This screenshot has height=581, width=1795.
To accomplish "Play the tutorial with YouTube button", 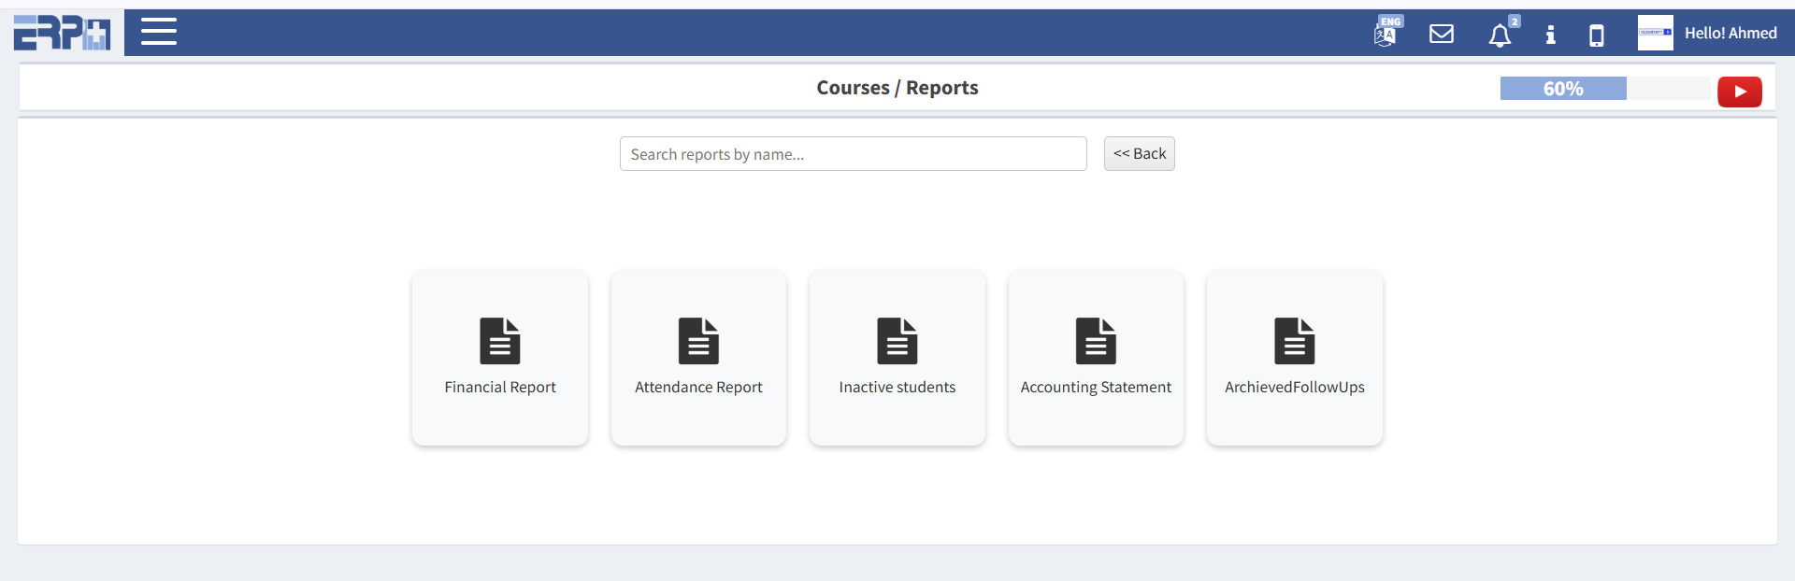I will tap(1739, 92).
